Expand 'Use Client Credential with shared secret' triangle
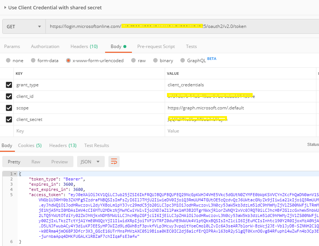The width and height of the screenshot is (319, 246). (5, 7)
